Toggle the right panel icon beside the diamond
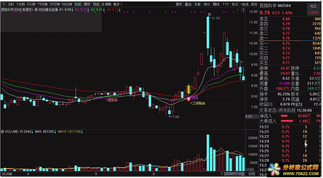The height and width of the screenshot is (178, 323). pyautogui.click(x=243, y=10)
